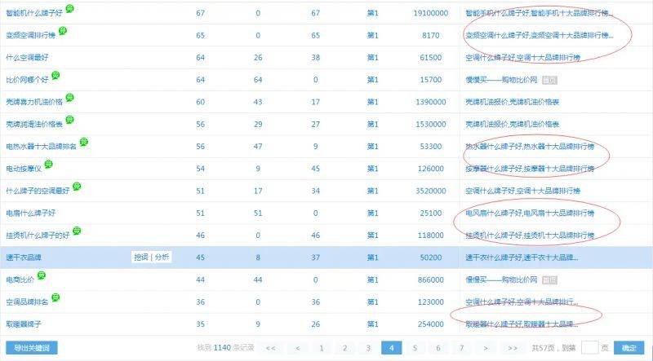
Task: Open page title 取暖器什么牌子好
Action: point(522,324)
